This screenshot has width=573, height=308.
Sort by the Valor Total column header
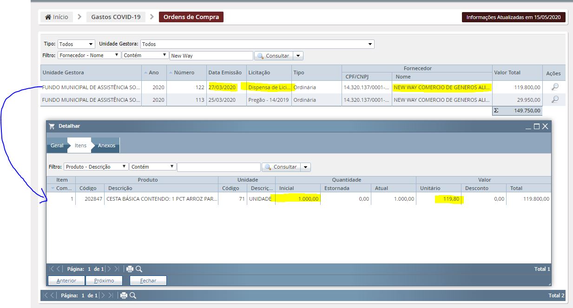coord(517,72)
